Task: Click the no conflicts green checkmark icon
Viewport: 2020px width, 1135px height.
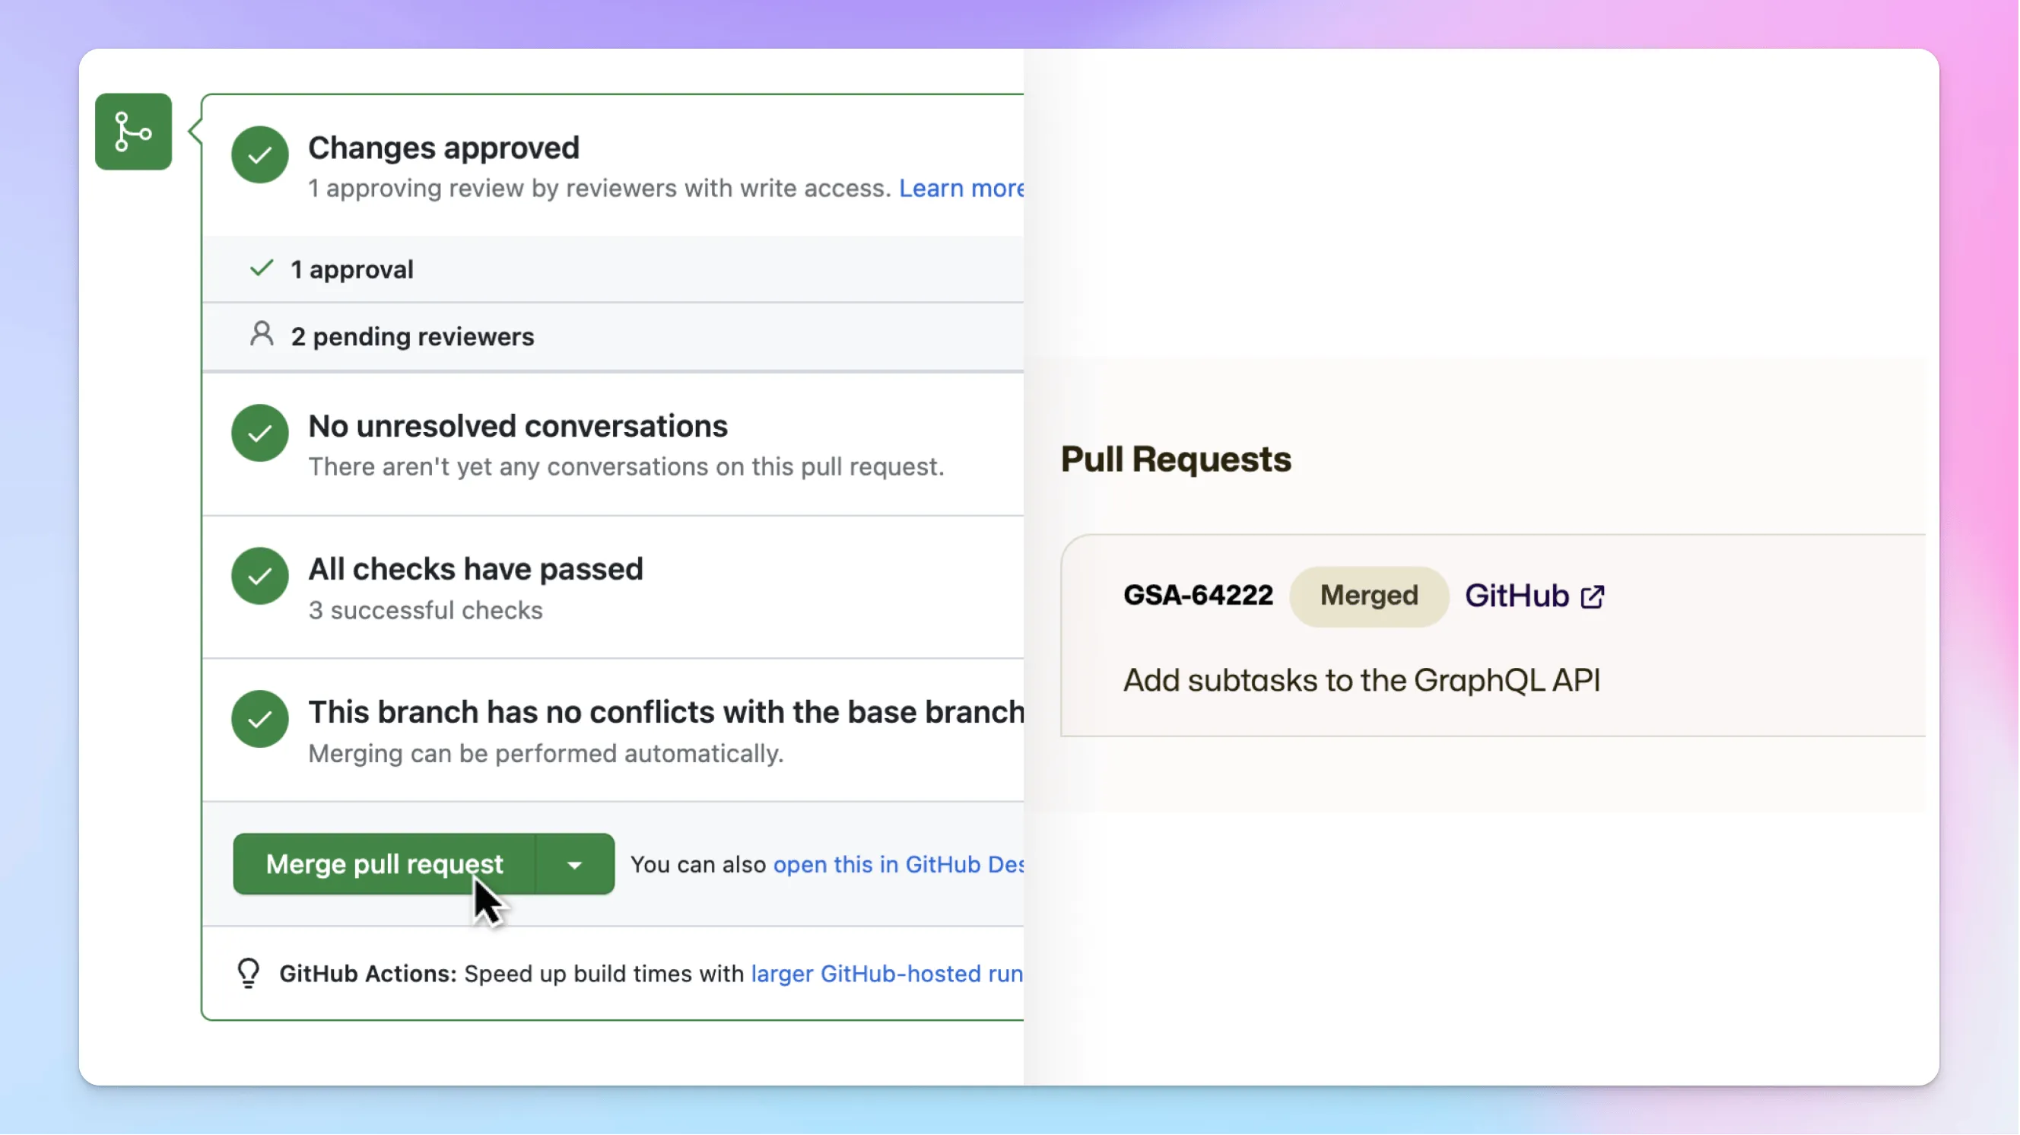Action: (x=259, y=718)
